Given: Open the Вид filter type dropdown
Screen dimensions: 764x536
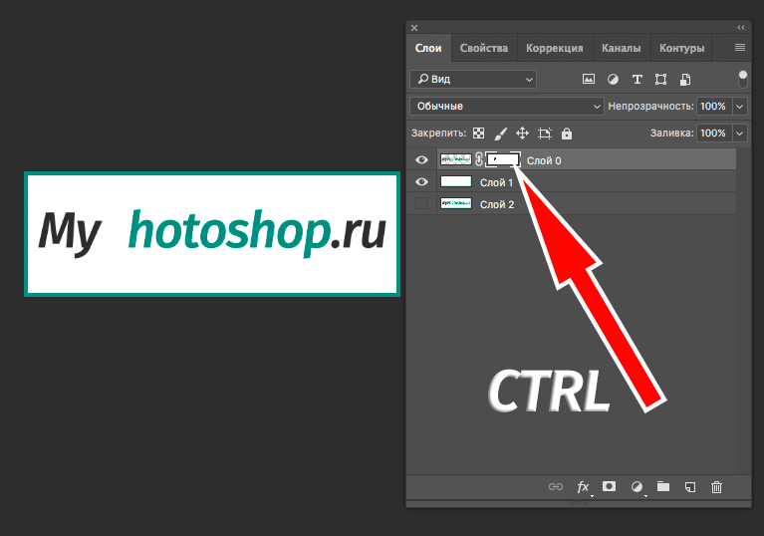Looking at the screenshot, I should point(473,79).
